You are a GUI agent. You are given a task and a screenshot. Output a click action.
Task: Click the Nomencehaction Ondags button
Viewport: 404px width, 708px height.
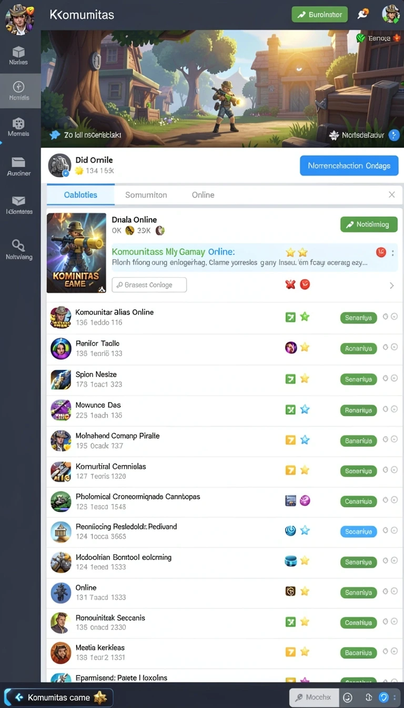point(349,165)
